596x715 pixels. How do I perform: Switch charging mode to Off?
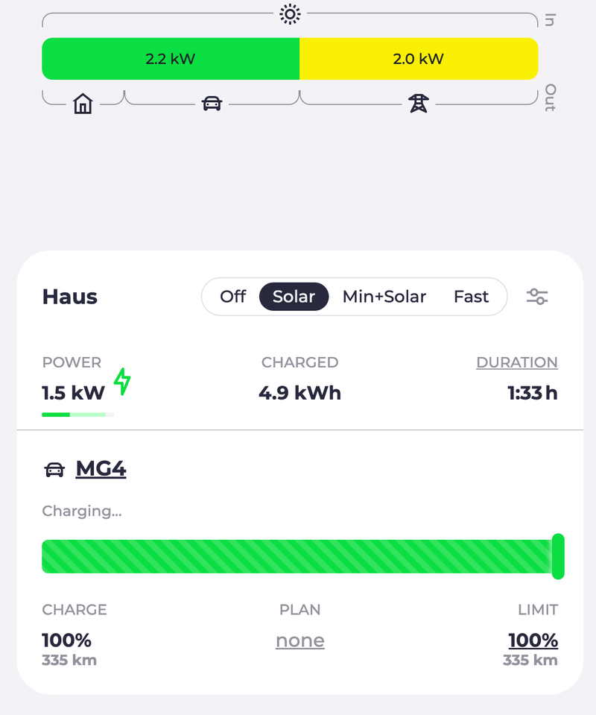tap(232, 297)
